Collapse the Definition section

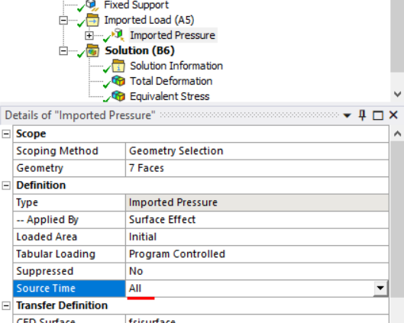point(6,186)
